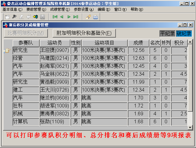Viewport: 196px width, 148px height.
Task: Click the edit record pen icon
Action: [14, 17]
